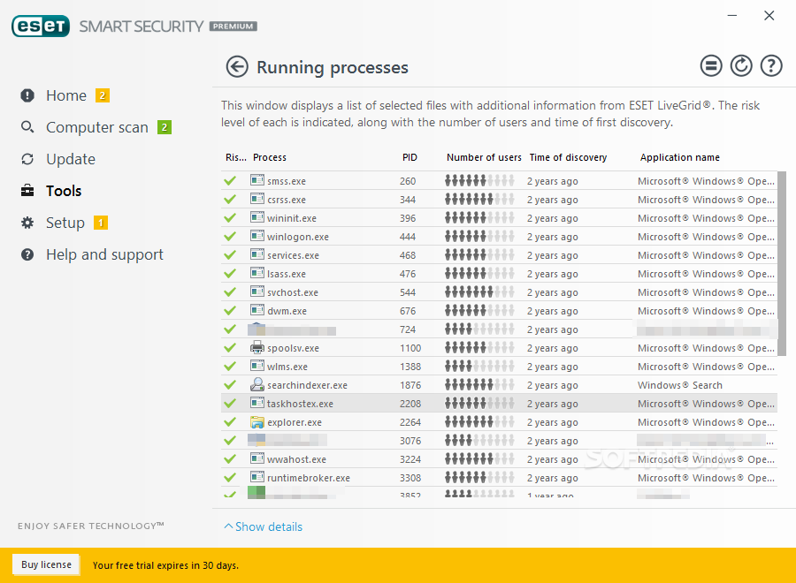This screenshot has width=796, height=583.
Task: Click the process list vertical scrollbar
Action: tap(782, 263)
